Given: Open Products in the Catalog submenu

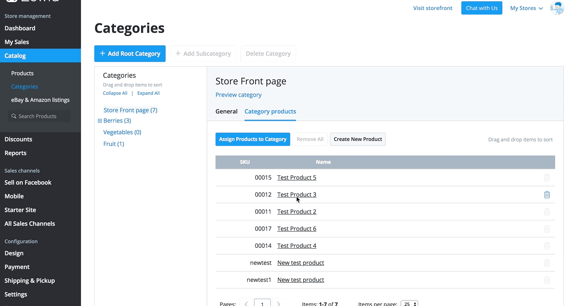Looking at the screenshot, I should tap(22, 73).
